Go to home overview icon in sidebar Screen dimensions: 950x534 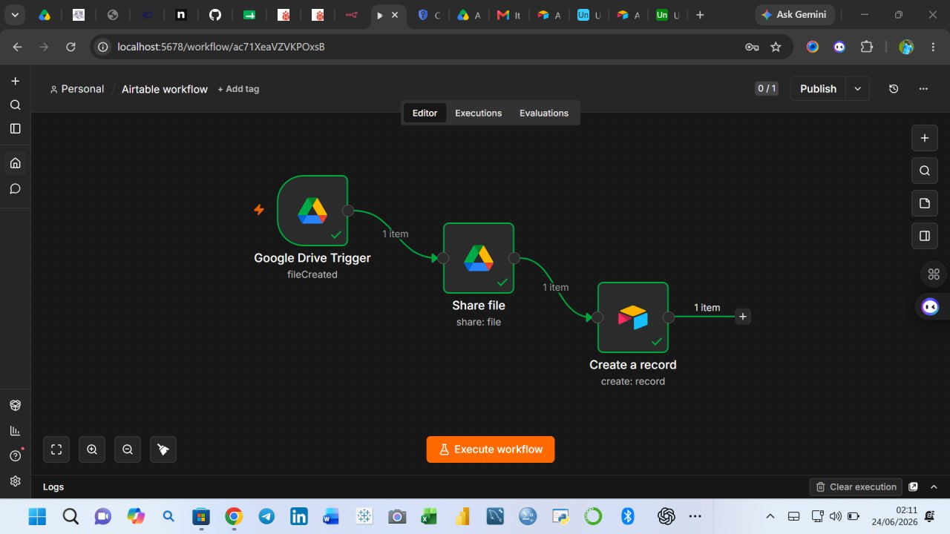coord(15,163)
